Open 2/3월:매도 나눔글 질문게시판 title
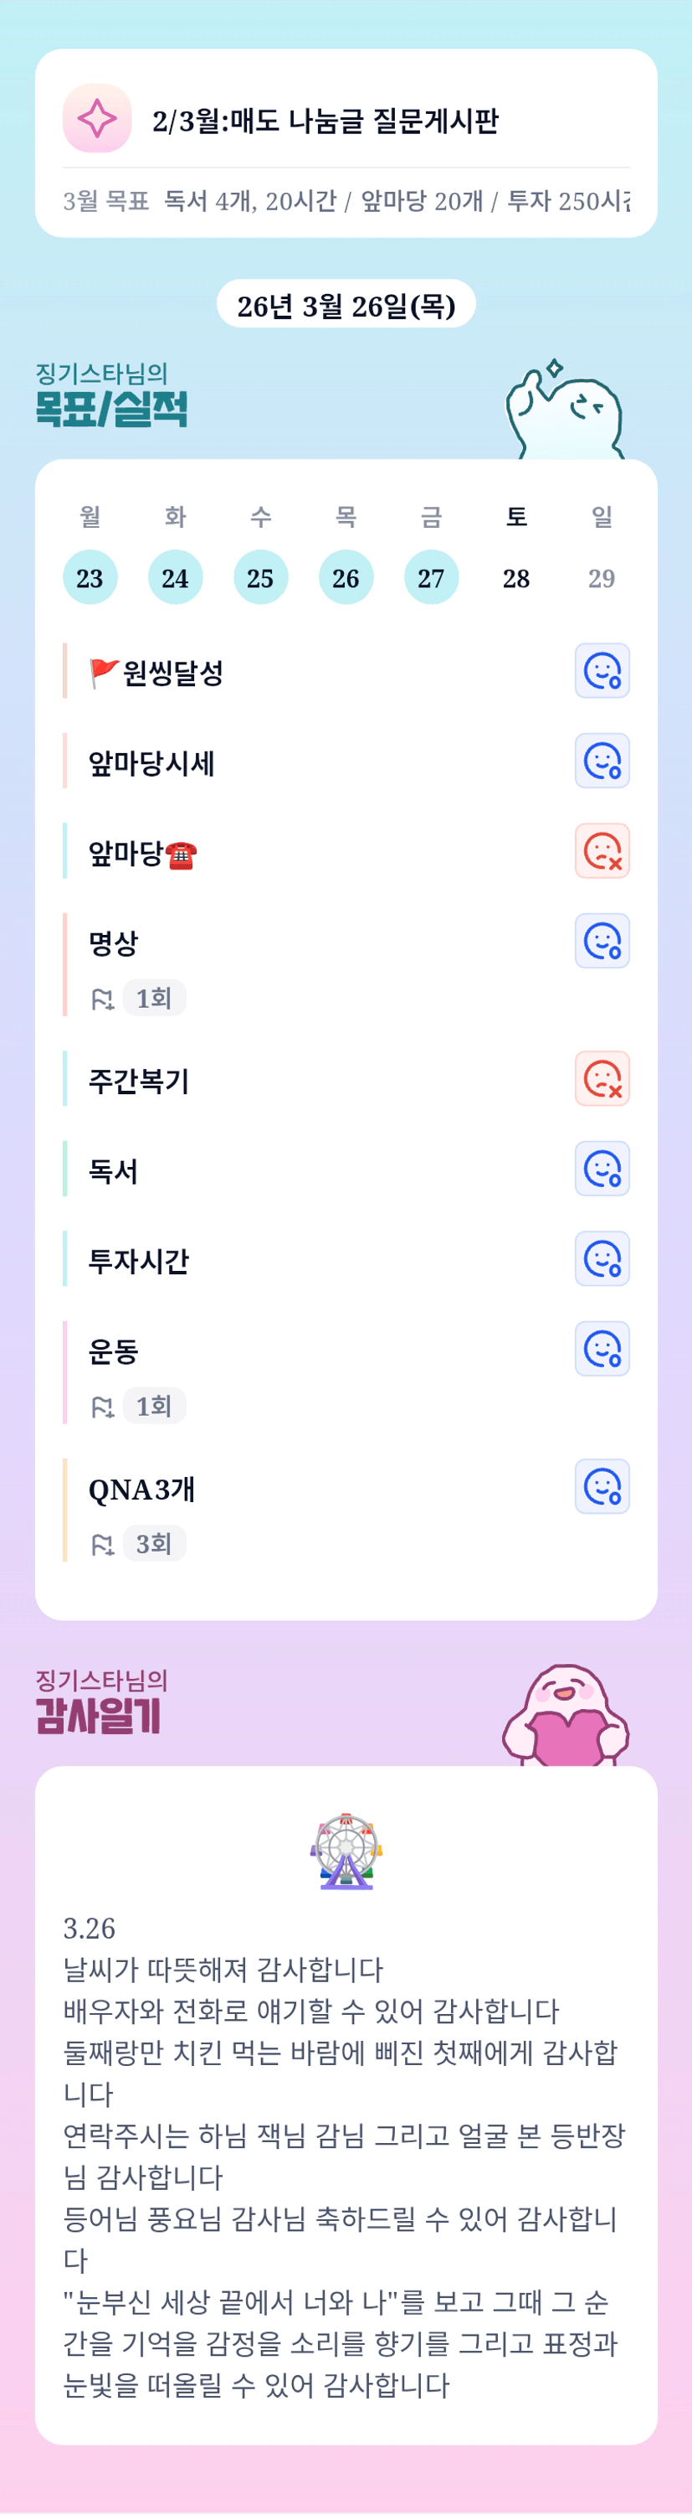 (325, 121)
